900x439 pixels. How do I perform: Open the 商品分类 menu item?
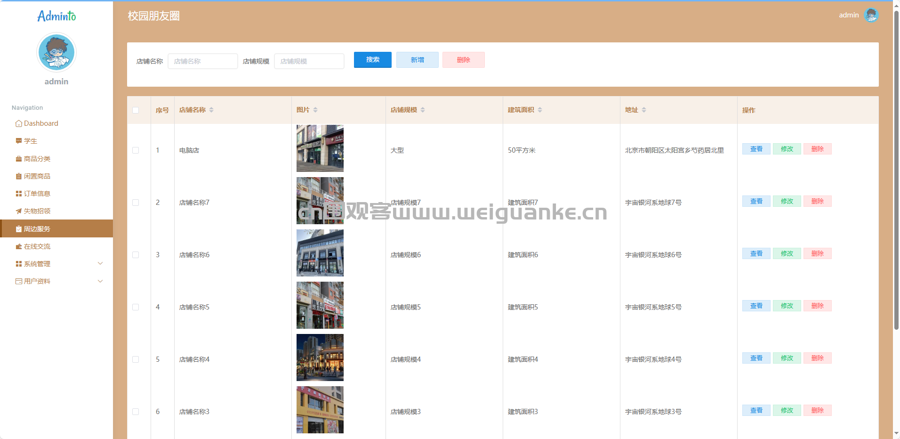point(56,159)
